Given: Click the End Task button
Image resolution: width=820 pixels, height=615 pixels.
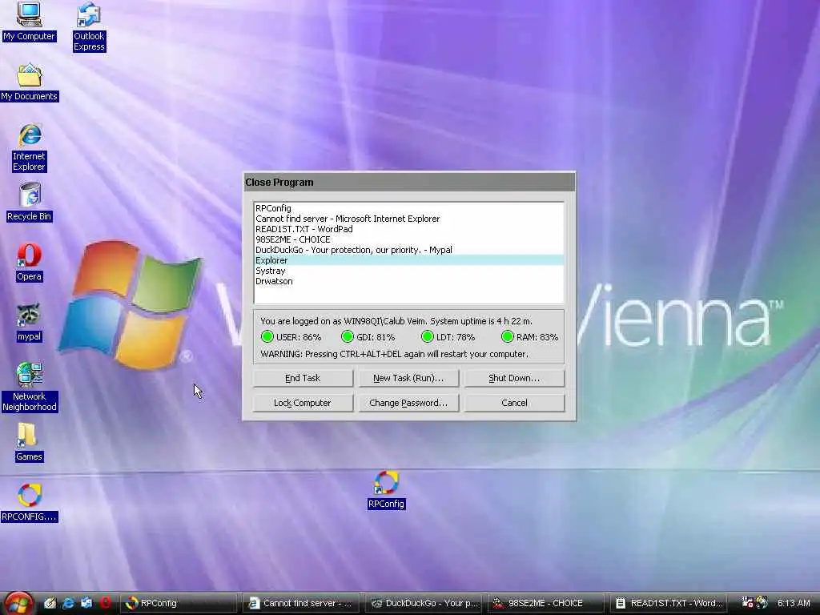Looking at the screenshot, I should coord(303,378).
